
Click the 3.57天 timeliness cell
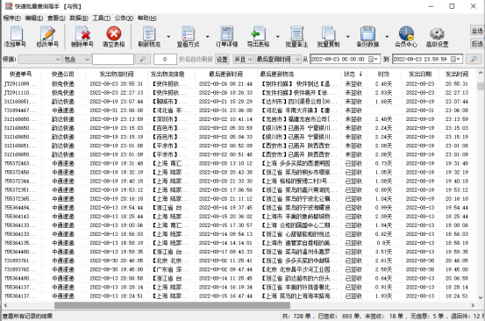pyautogui.click(x=383, y=252)
